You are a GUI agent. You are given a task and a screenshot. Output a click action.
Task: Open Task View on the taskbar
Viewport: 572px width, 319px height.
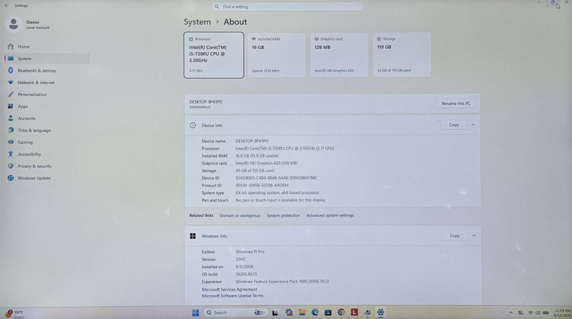275,313
